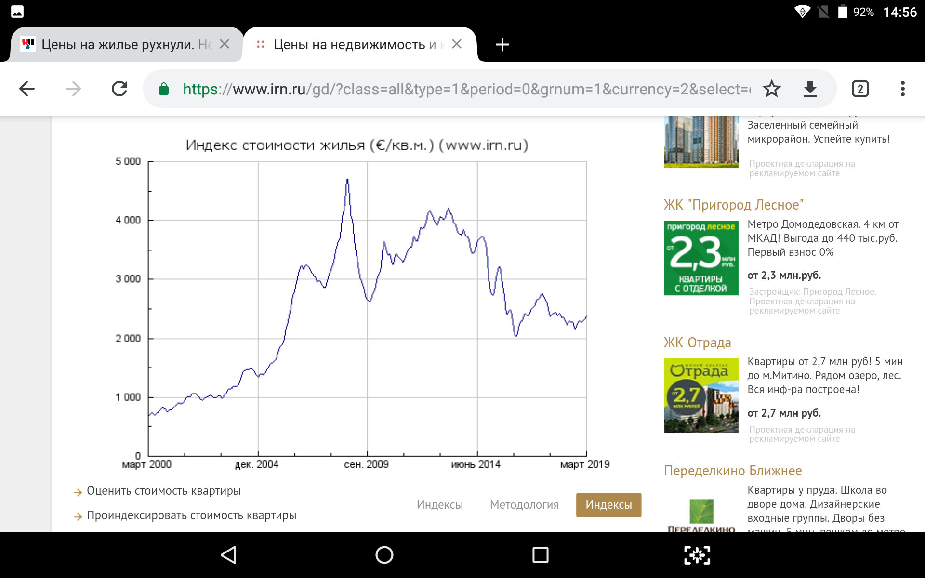Viewport: 925px width, 578px height.
Task: Tap 'Заселенный семейный микрорайон' ad text
Action: (819, 132)
